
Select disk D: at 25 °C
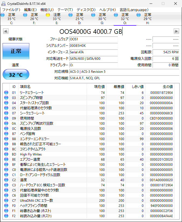coord(79,19)
